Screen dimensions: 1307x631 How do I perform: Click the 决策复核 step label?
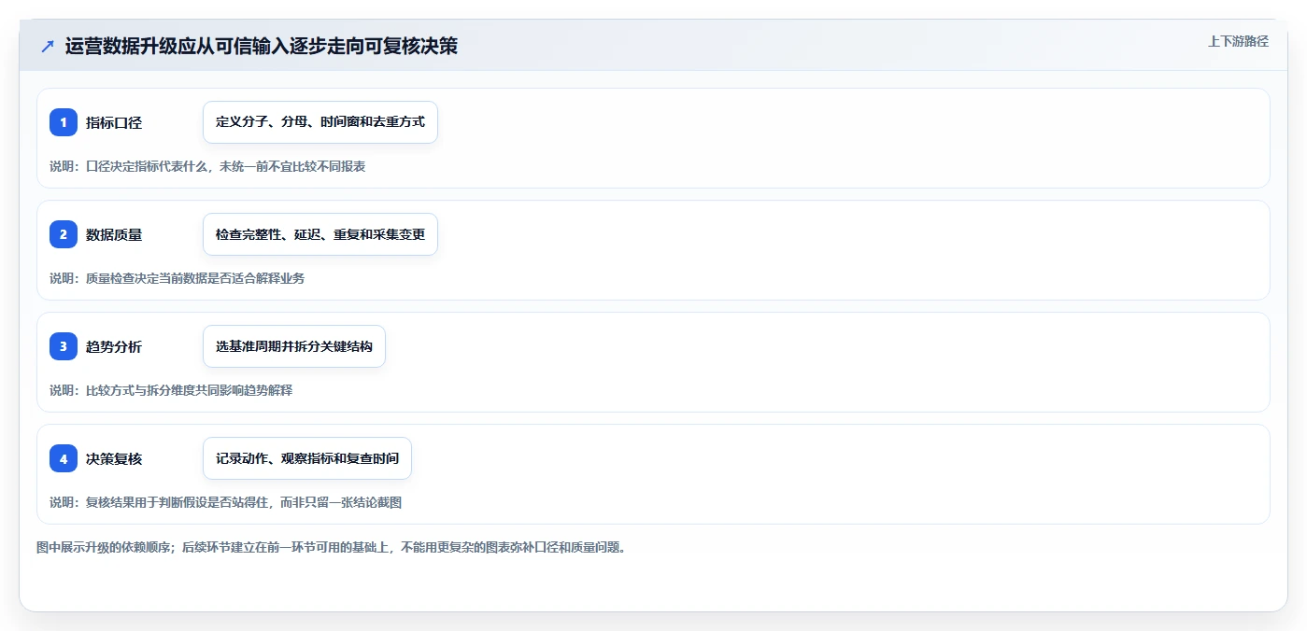click(114, 458)
